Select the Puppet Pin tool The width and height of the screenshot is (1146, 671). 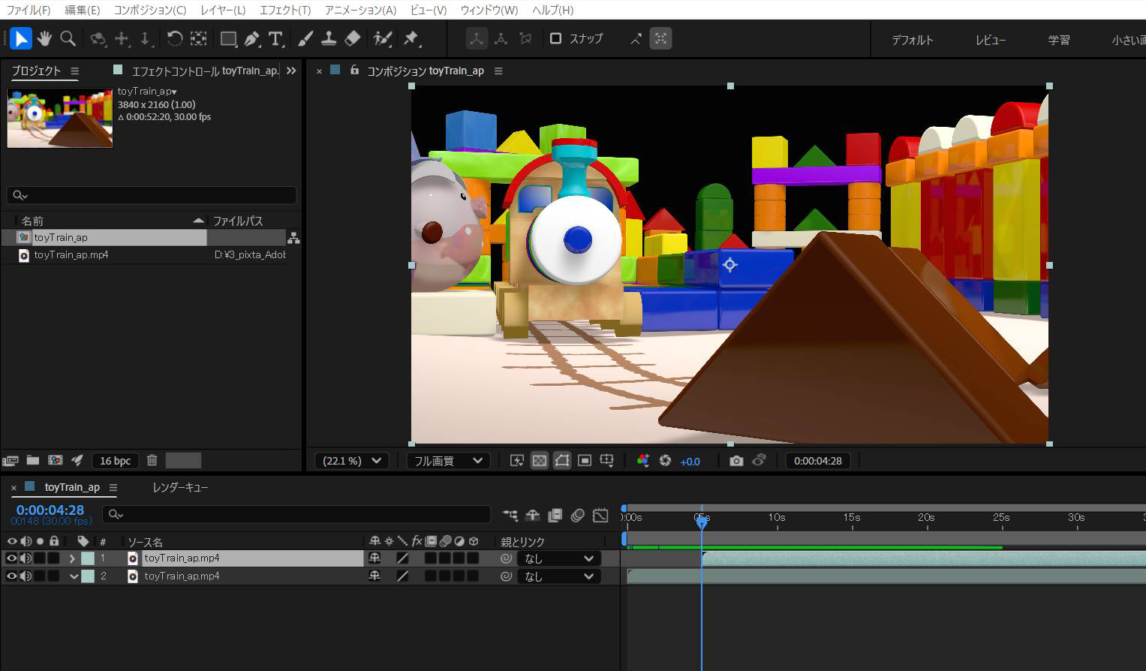pyautogui.click(x=411, y=38)
